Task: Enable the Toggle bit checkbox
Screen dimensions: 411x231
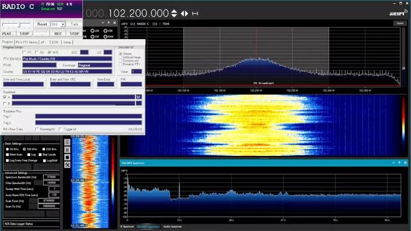Action: coord(60,129)
